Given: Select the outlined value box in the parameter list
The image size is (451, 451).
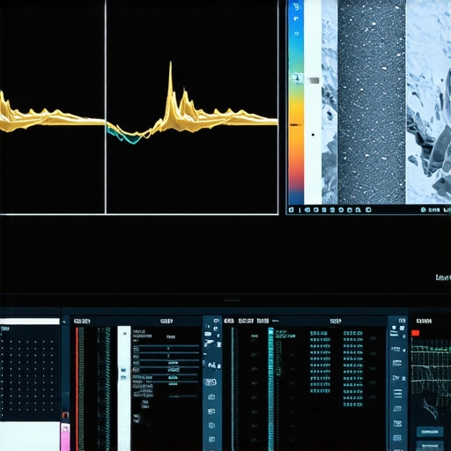Looking at the screenshot, I should pos(174,370).
